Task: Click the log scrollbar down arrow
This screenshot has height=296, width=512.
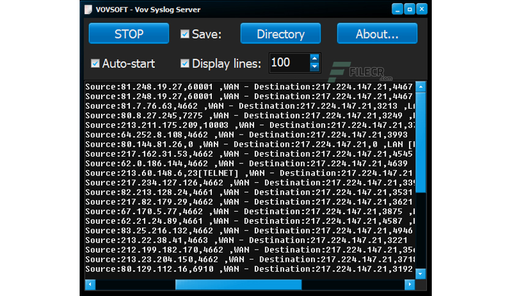Action: [421, 274]
